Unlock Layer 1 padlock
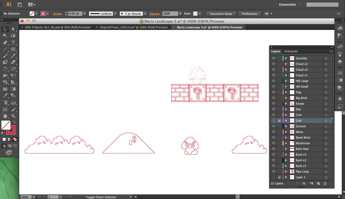Image resolution: width=345 pixels, height=199 pixels. point(279,177)
